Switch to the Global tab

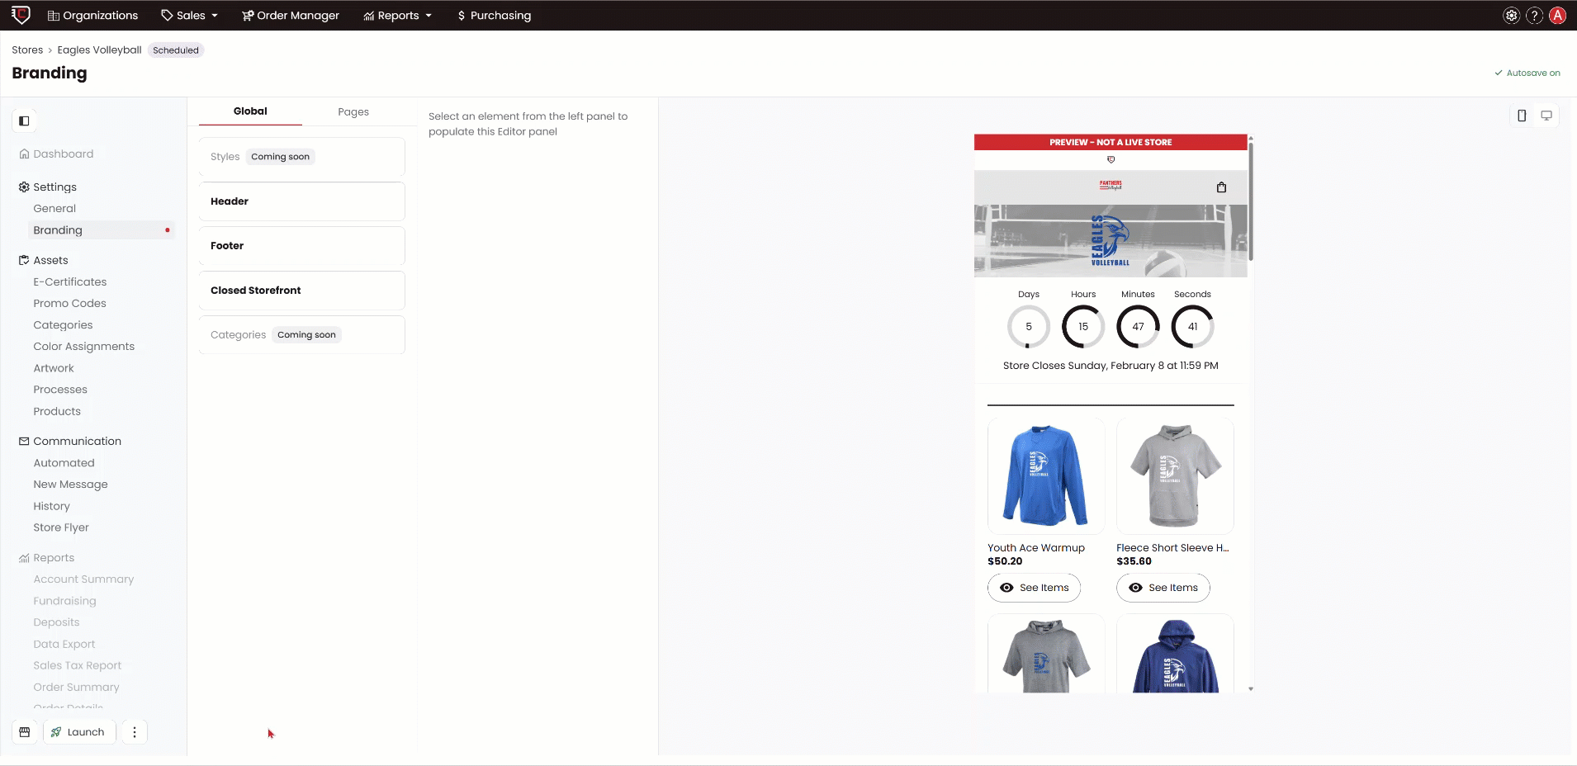(250, 111)
